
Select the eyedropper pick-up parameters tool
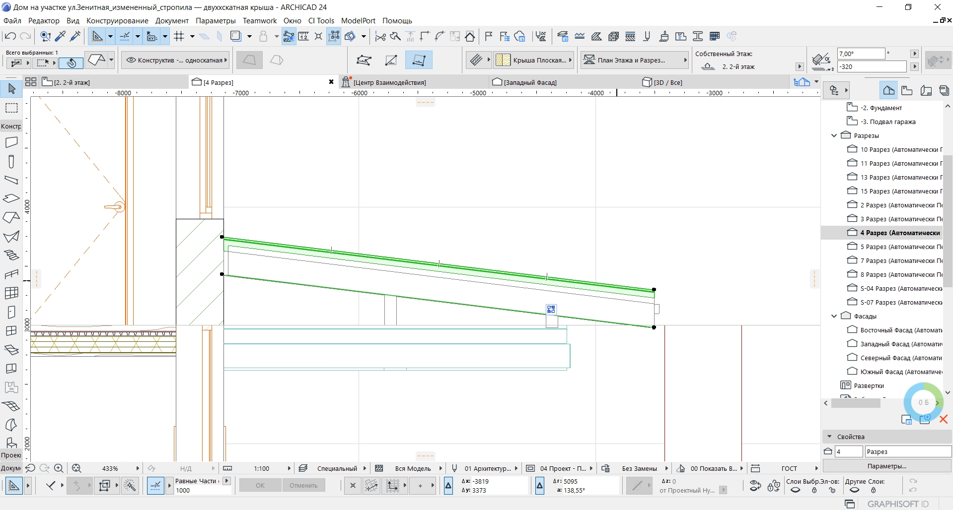(x=61, y=36)
